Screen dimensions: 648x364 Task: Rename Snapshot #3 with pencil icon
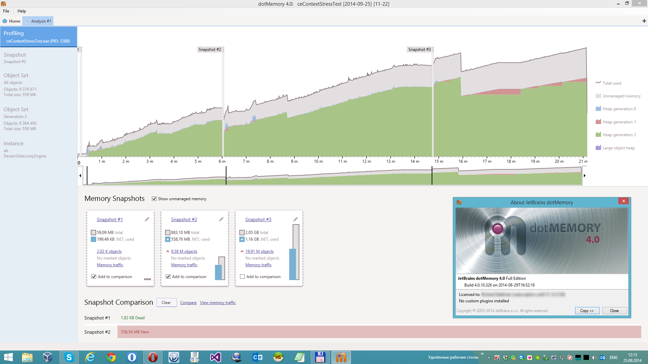(x=296, y=219)
